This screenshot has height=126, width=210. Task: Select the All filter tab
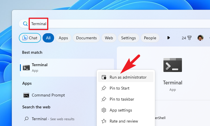(x=48, y=38)
